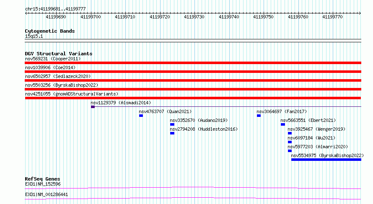373x204 pixels.
Task: Click the blue marker under nsv2794208
Action: pos(172,133)
